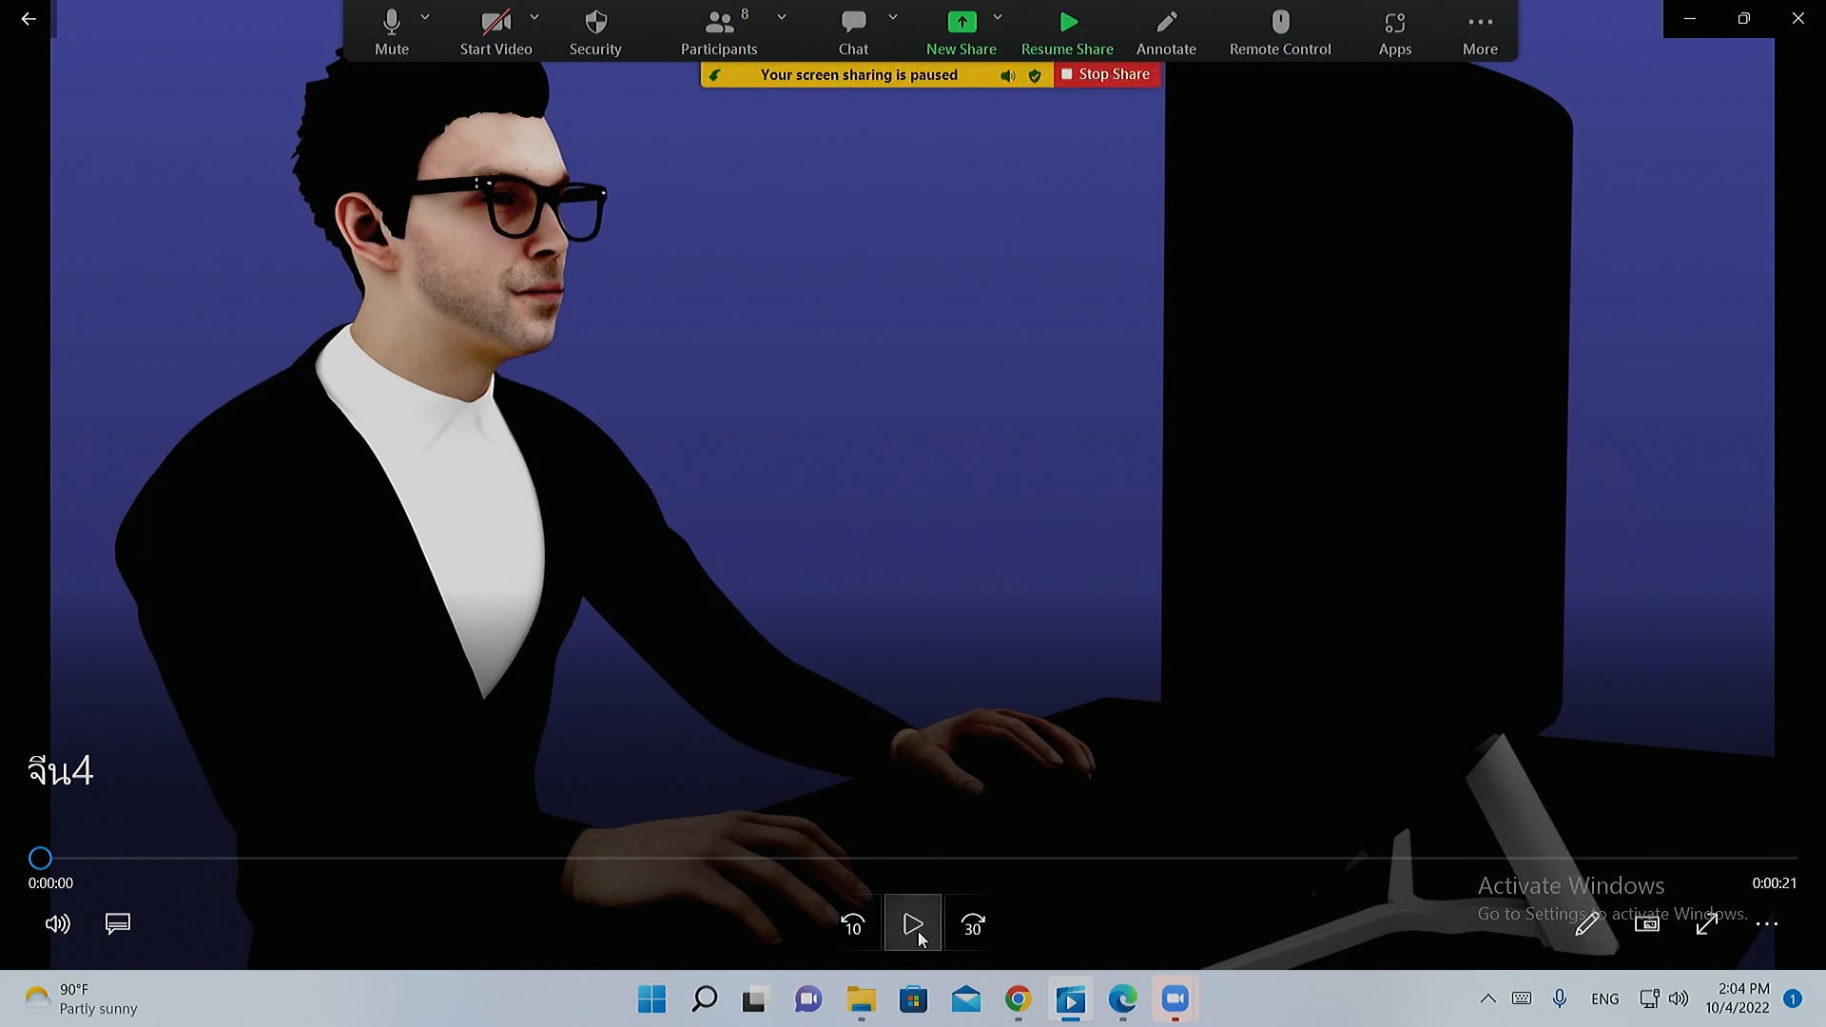The image size is (1826, 1027).
Task: Expand audio options arrow beside Mute
Action: tap(425, 17)
